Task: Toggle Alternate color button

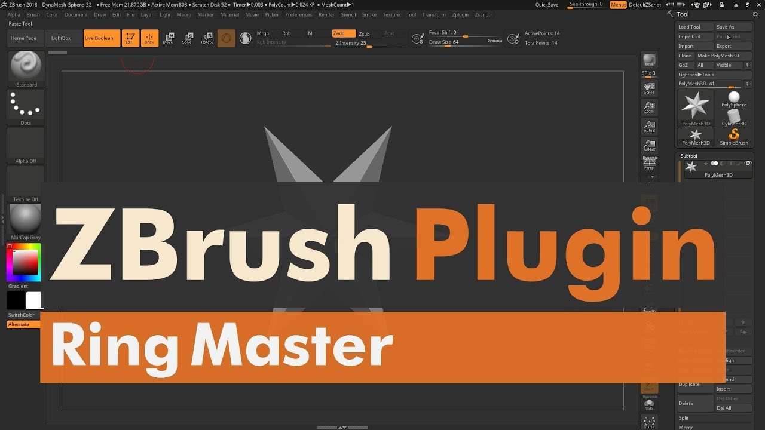Action: point(24,324)
